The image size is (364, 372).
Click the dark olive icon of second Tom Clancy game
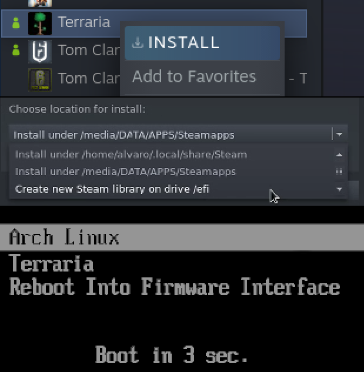(40, 79)
